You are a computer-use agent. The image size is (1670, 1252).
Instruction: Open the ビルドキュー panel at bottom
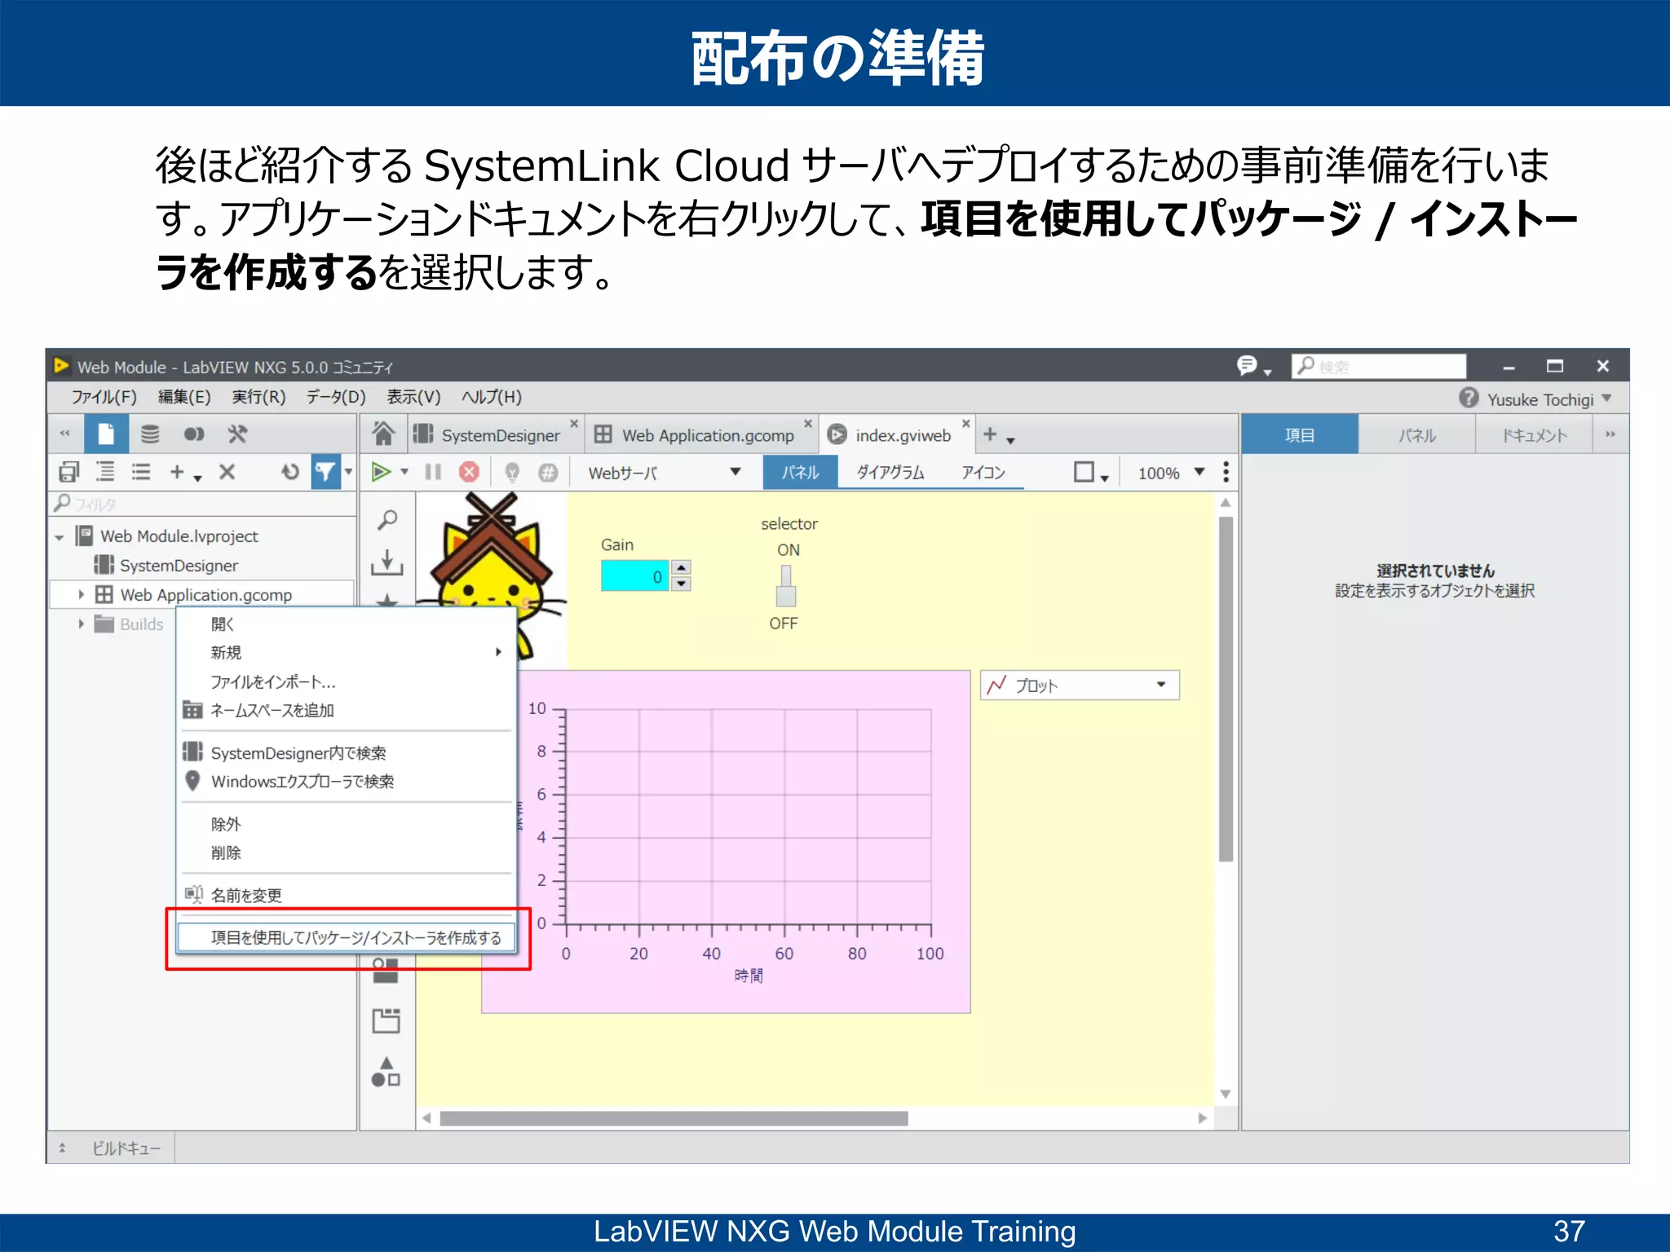click(x=126, y=1148)
